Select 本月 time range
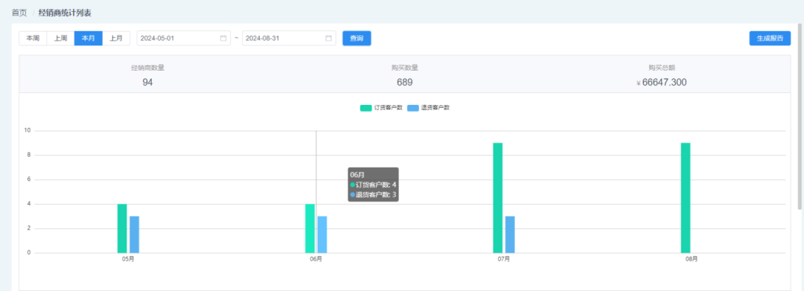This screenshot has width=804, height=291. click(x=88, y=39)
